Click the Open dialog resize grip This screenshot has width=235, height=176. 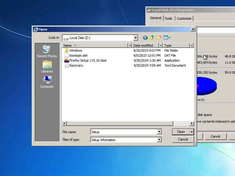[195, 144]
